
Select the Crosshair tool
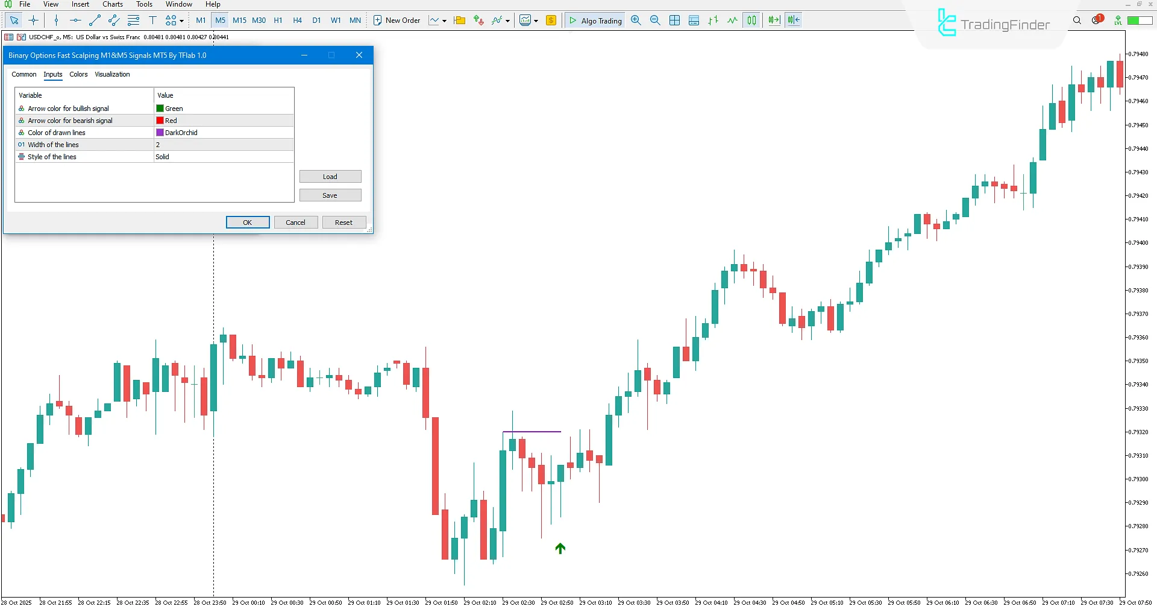click(x=34, y=20)
